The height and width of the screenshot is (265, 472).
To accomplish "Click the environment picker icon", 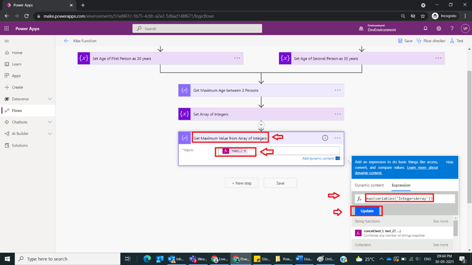I will coord(361,28).
